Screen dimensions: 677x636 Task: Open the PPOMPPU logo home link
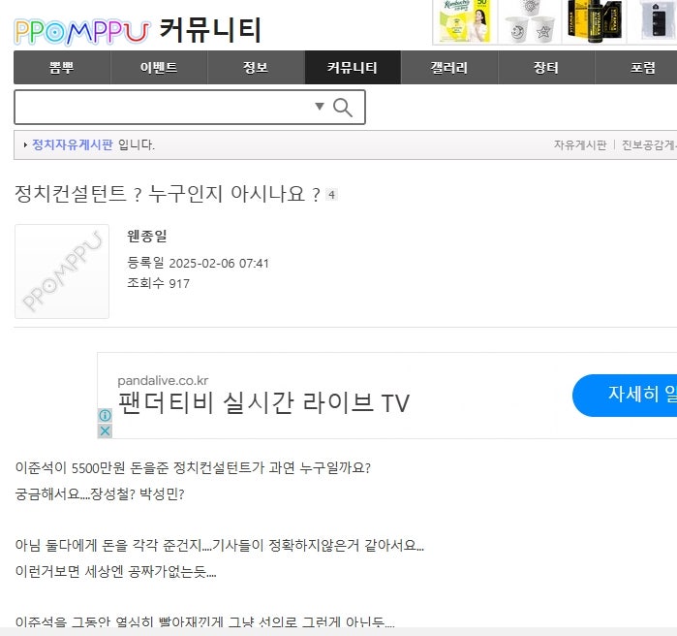point(82,32)
